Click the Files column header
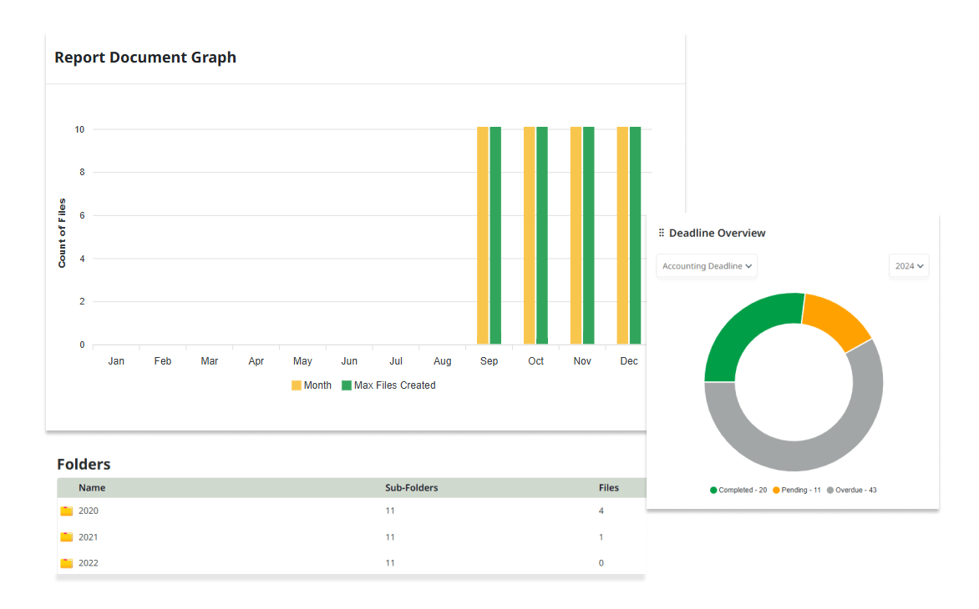 point(609,488)
